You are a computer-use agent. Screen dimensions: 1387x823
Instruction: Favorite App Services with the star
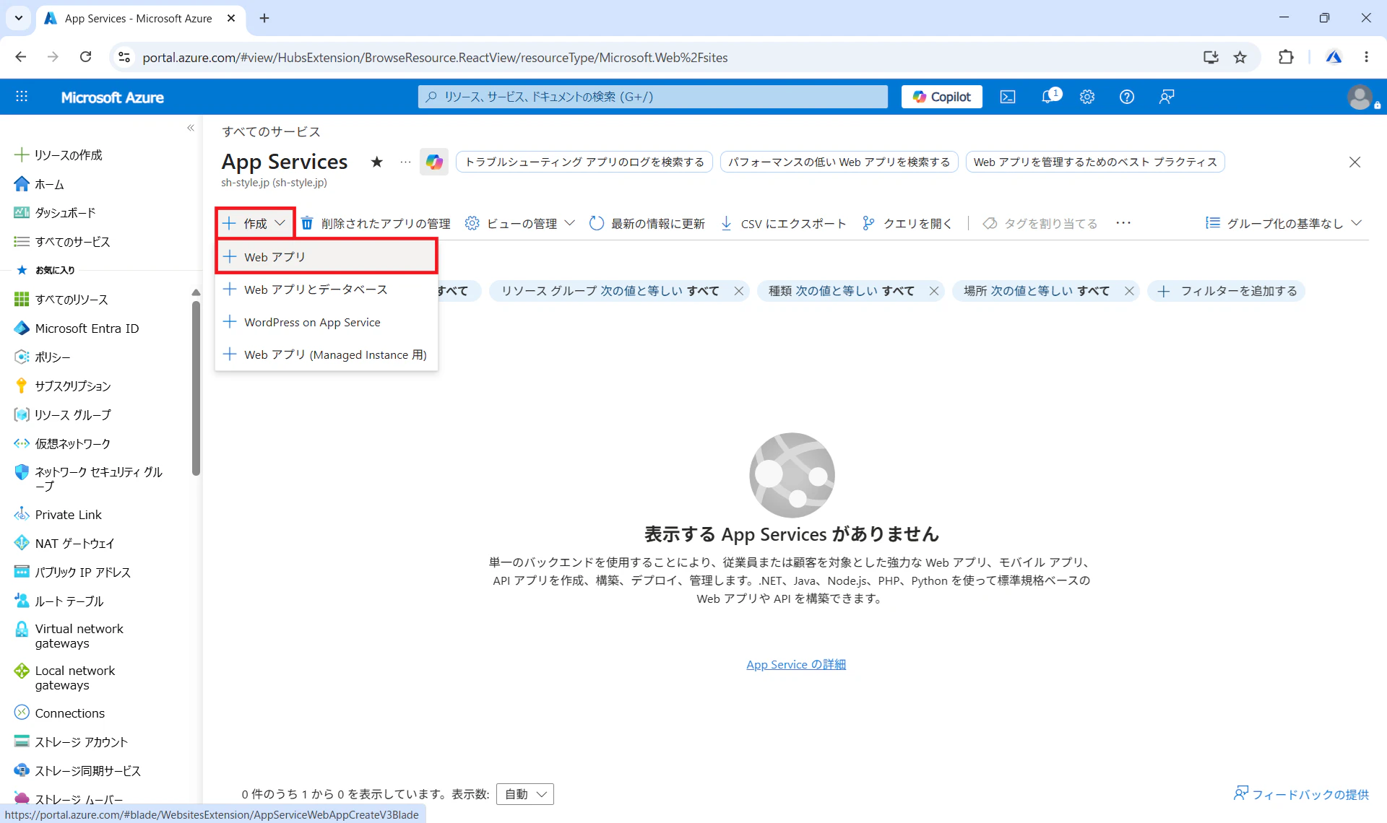tap(376, 162)
